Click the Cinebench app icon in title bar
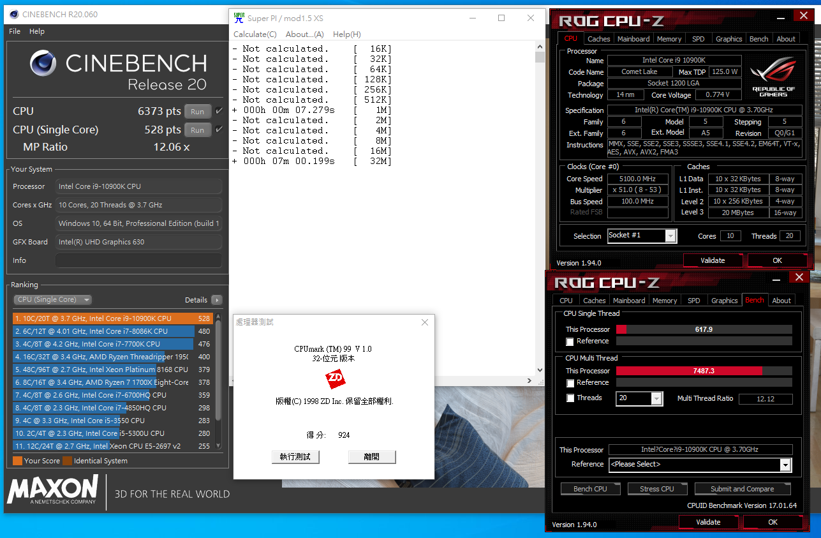The height and width of the screenshot is (538, 821). 13,14
